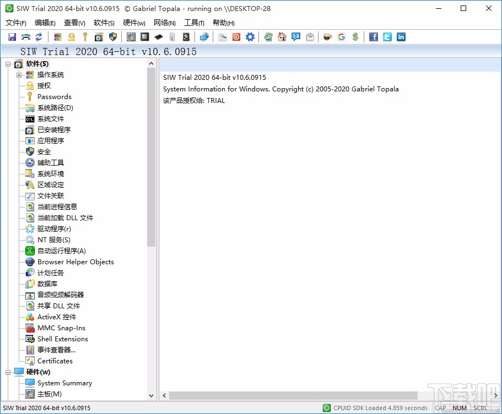This screenshot has height=414, width=502.
Task: Click the refresh icon in the toolbar
Action: point(38,36)
